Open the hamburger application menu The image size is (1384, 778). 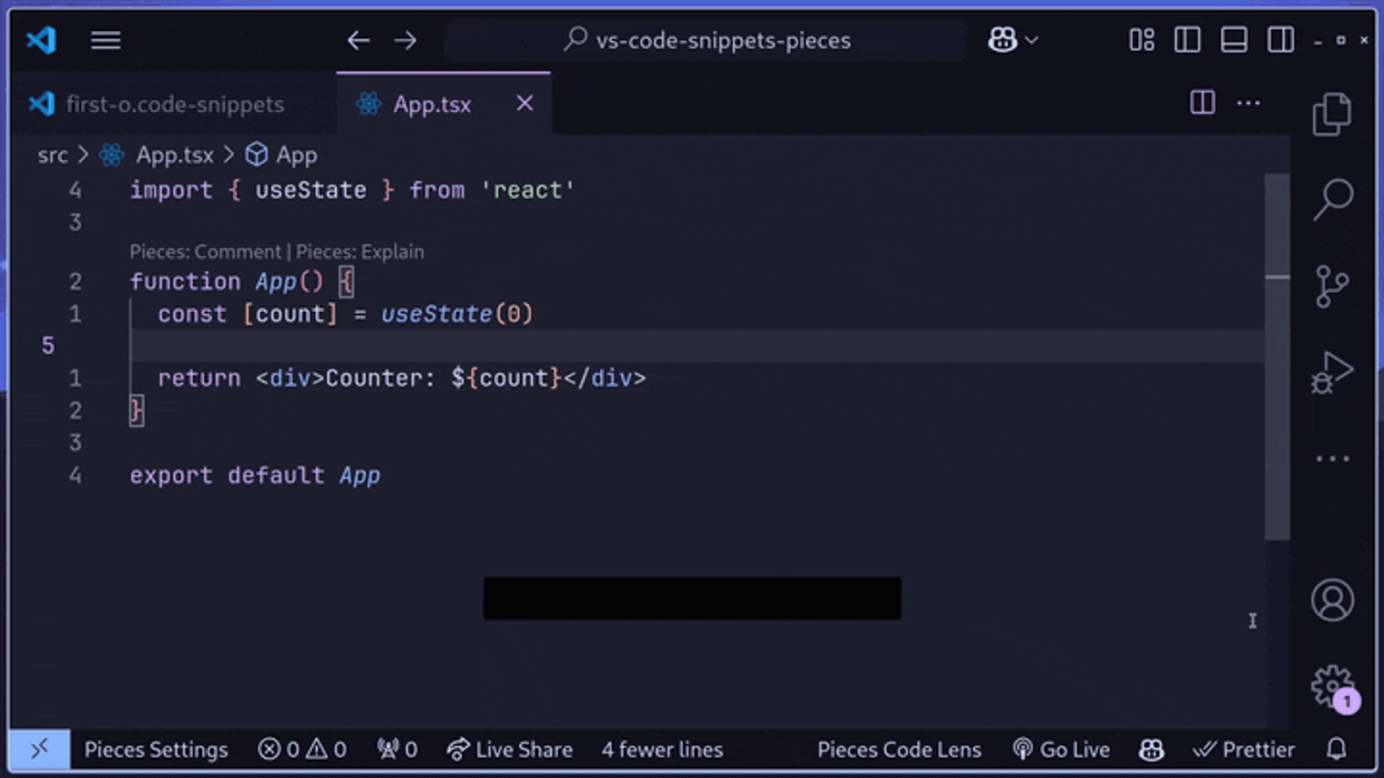click(x=106, y=40)
